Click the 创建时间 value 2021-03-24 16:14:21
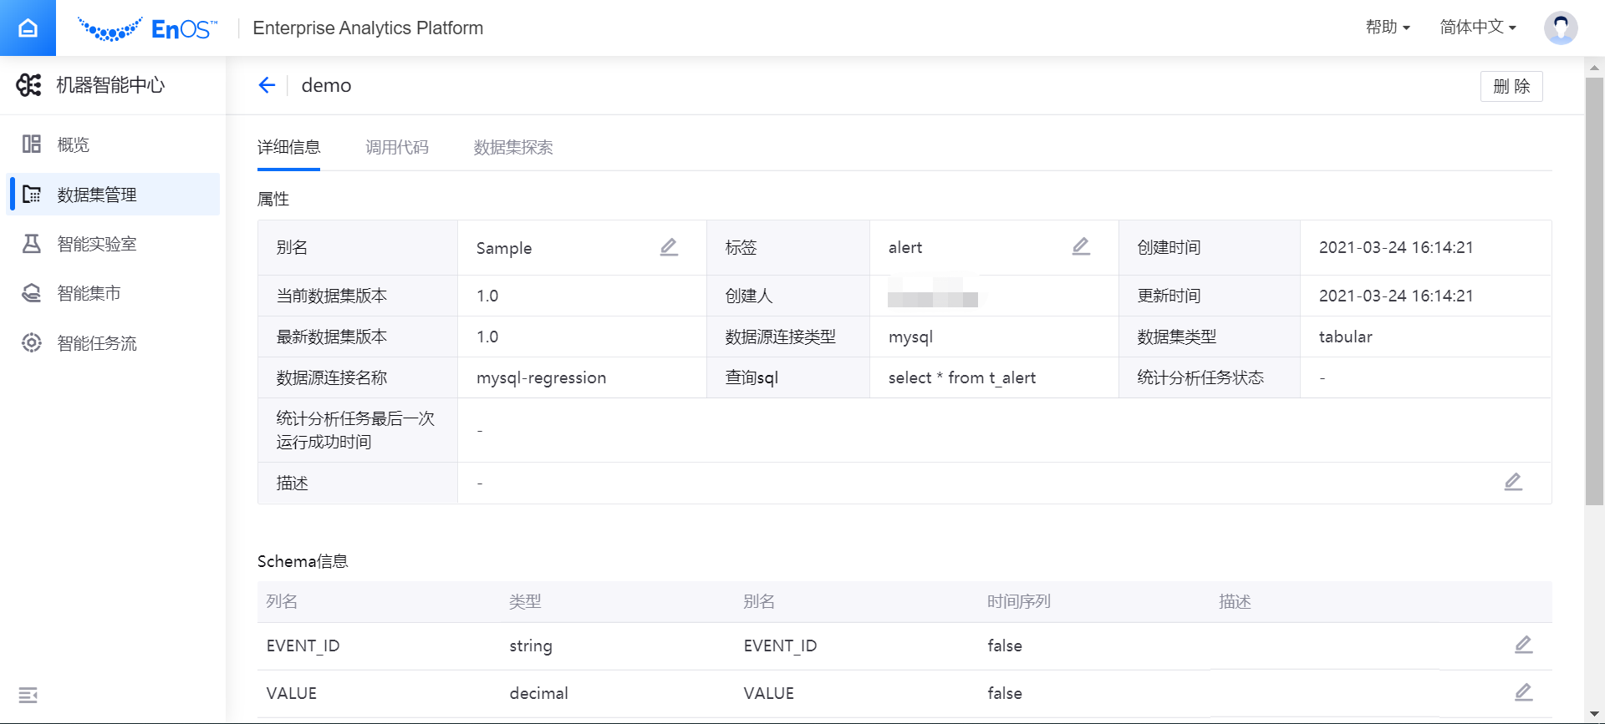Viewport: 1605px width, 724px height. click(x=1395, y=247)
